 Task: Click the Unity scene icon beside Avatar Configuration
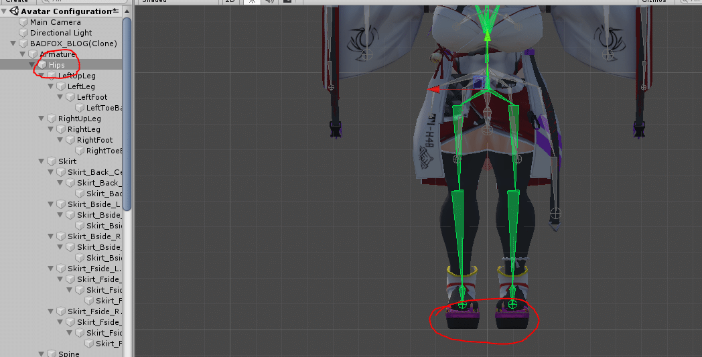coord(14,11)
